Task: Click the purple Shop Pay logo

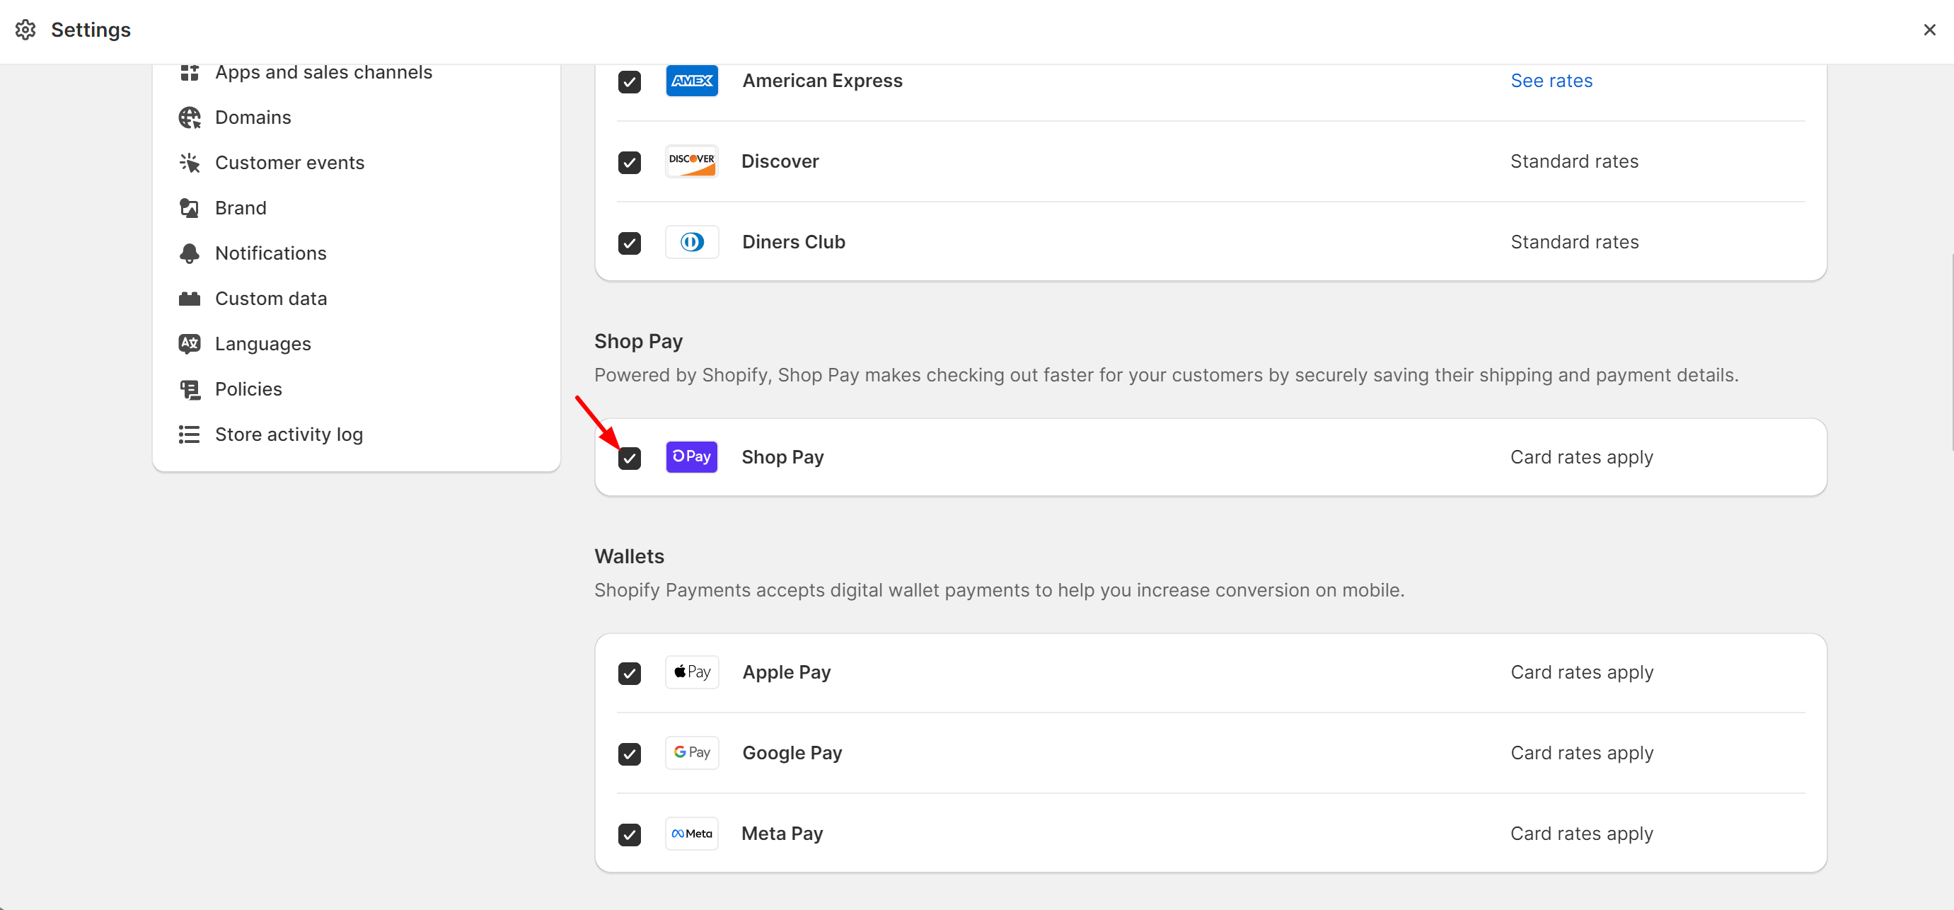Action: (x=692, y=457)
